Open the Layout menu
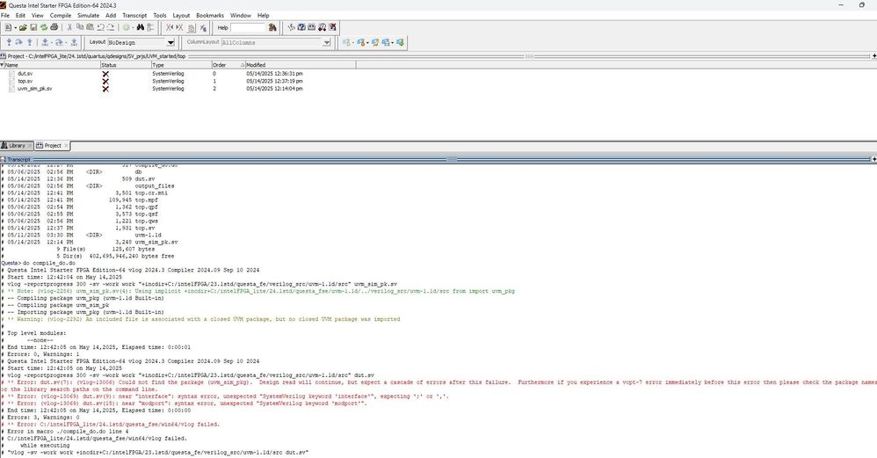 pos(181,16)
